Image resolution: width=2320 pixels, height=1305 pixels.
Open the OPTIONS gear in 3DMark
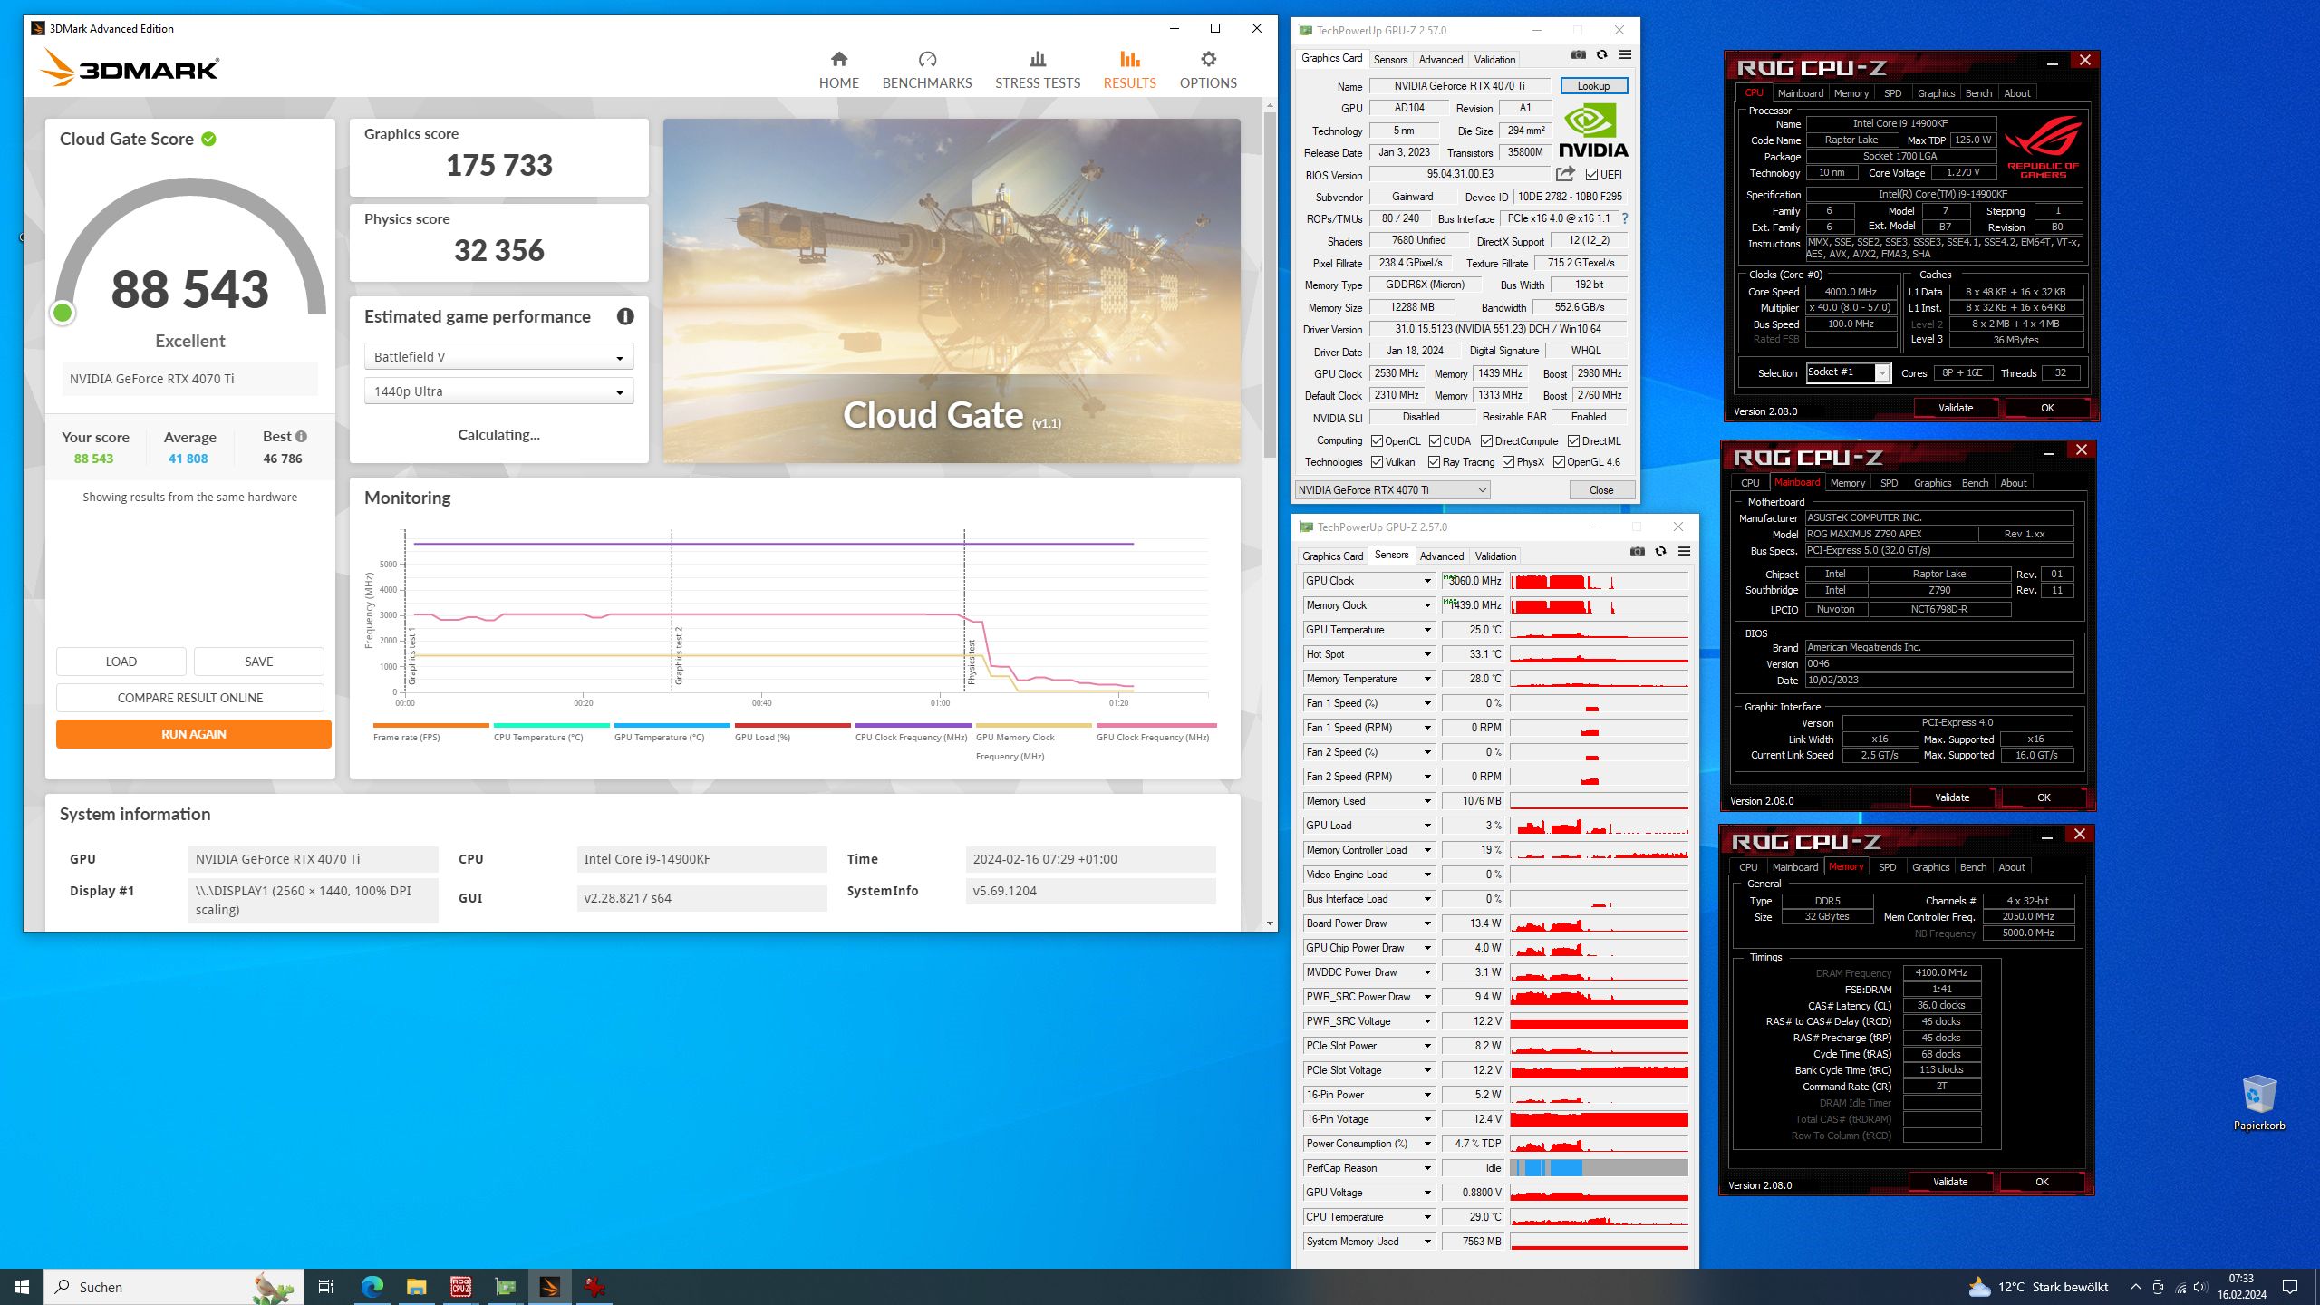coord(1207,70)
